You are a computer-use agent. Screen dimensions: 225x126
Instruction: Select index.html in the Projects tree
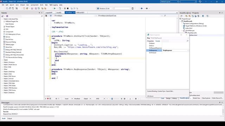tap(189, 28)
